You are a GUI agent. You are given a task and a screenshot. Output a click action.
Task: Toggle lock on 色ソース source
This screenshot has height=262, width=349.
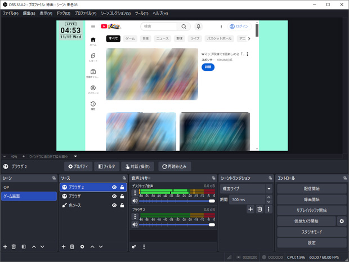click(122, 206)
